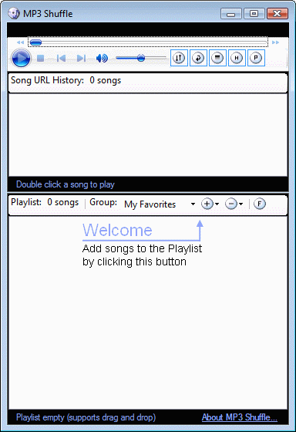Toggle the circular-arrow repeat button
This screenshot has width=296, height=432.
pos(198,58)
